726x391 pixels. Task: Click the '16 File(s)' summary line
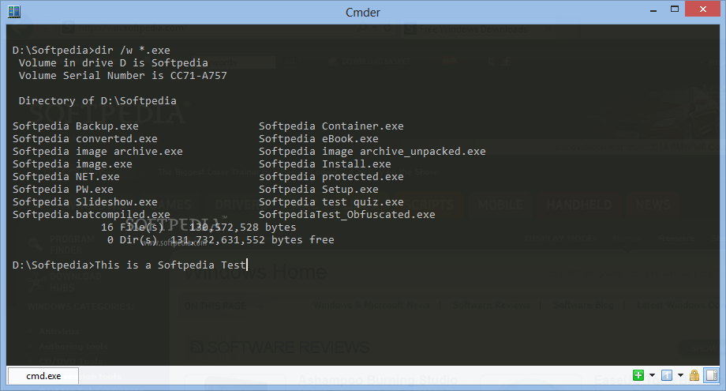tap(199, 227)
